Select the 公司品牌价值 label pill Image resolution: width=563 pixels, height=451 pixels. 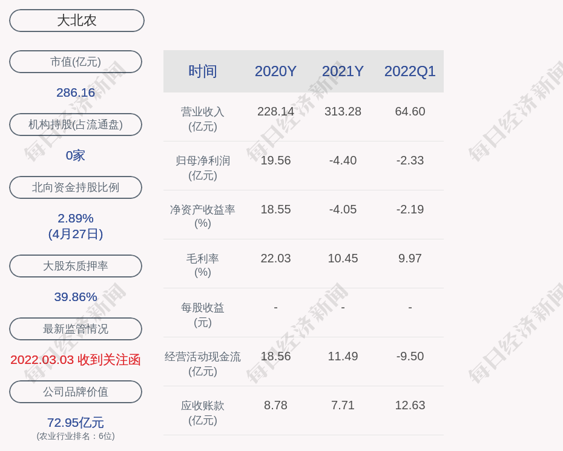[x=76, y=392]
